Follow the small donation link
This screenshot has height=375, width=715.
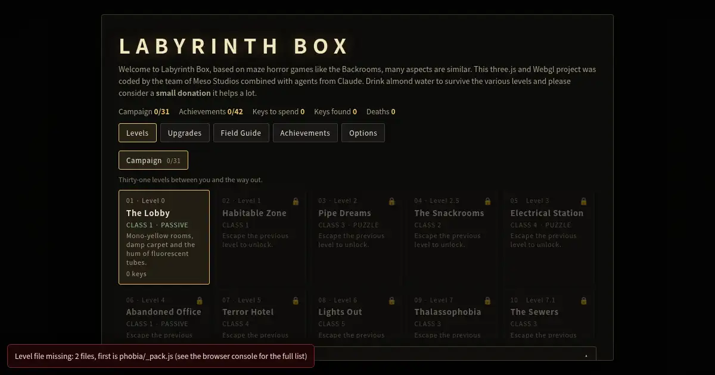(x=183, y=93)
